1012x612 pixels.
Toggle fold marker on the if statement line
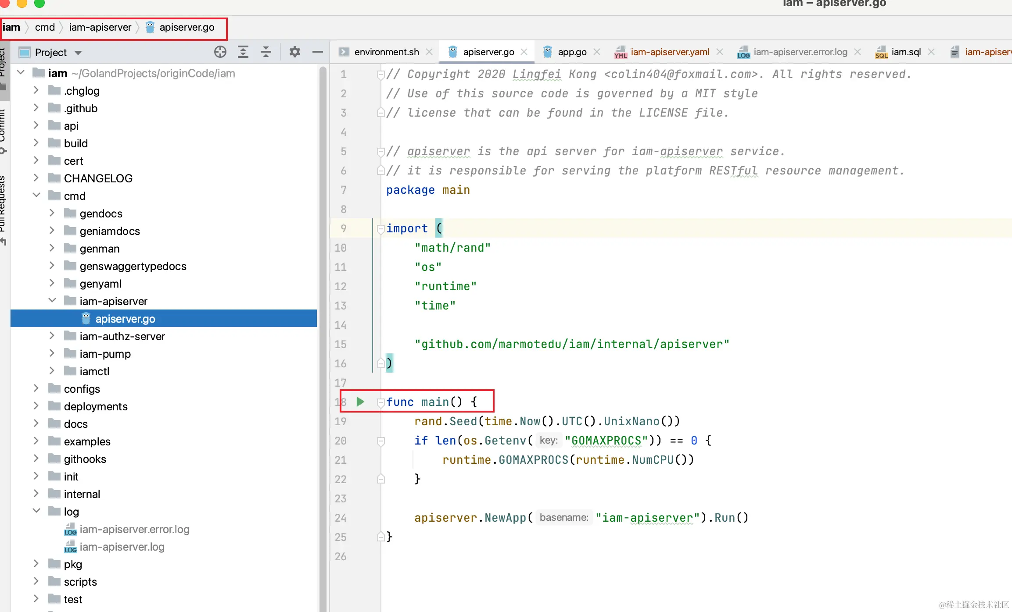[x=380, y=441]
